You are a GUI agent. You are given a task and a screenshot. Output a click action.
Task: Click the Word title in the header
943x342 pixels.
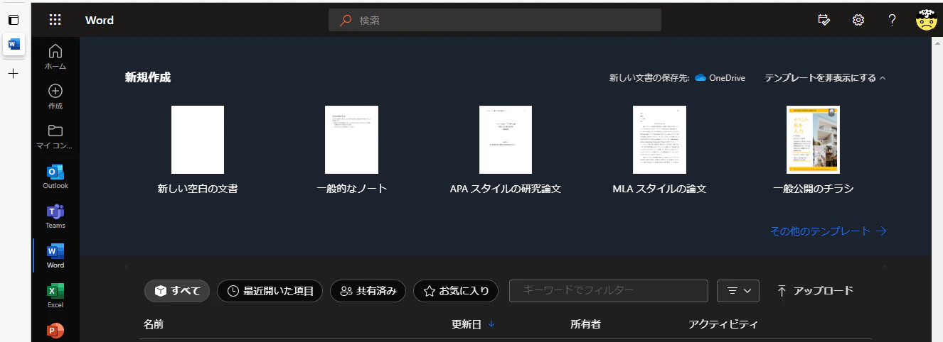coord(100,20)
